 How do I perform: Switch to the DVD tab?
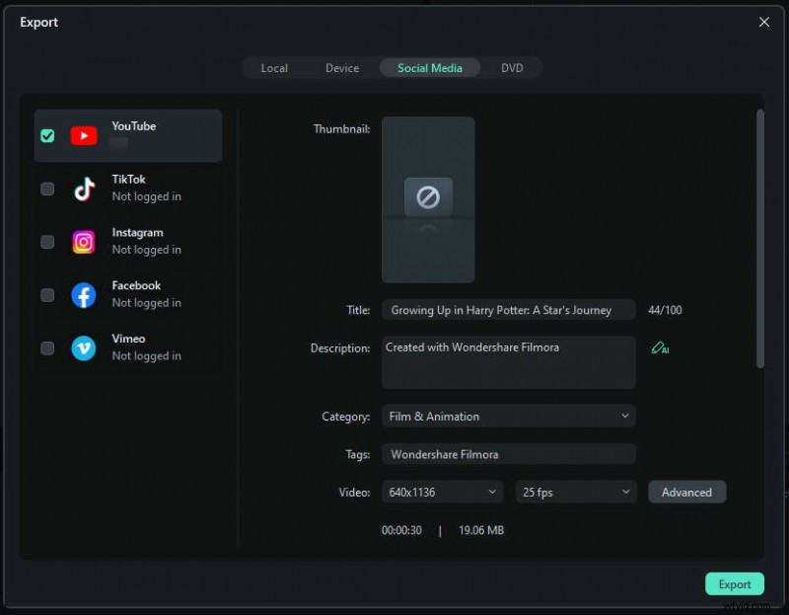click(x=512, y=68)
